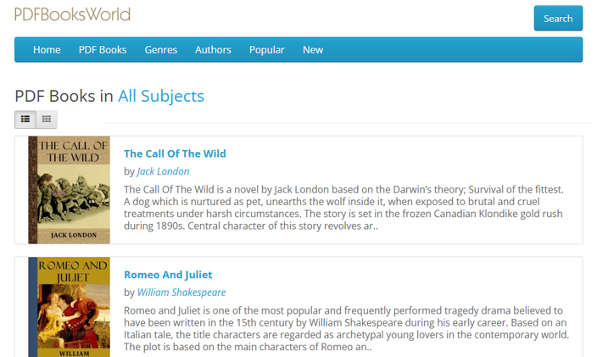Click the Romeo and Juliet description text
This screenshot has height=357, width=597.
pos(346,329)
